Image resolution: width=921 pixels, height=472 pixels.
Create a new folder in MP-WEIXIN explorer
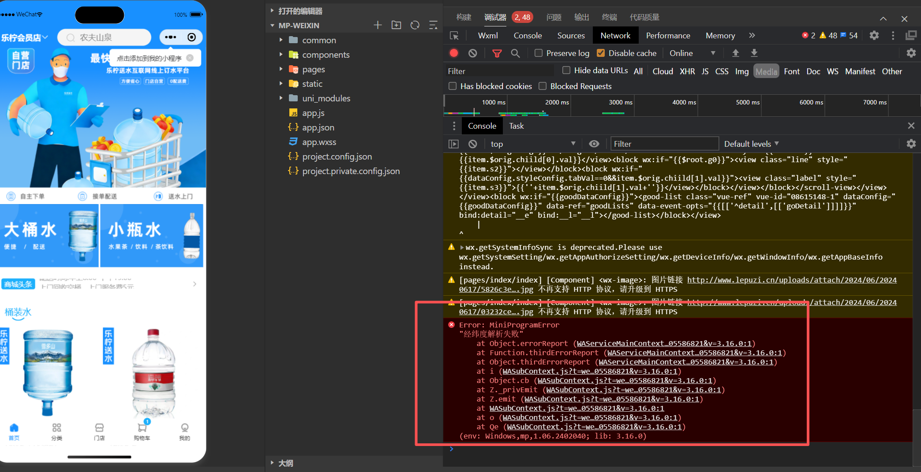(396, 25)
